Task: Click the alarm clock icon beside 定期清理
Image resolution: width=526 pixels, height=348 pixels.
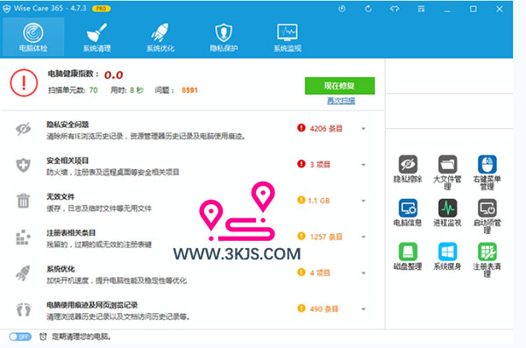Action: (x=43, y=337)
